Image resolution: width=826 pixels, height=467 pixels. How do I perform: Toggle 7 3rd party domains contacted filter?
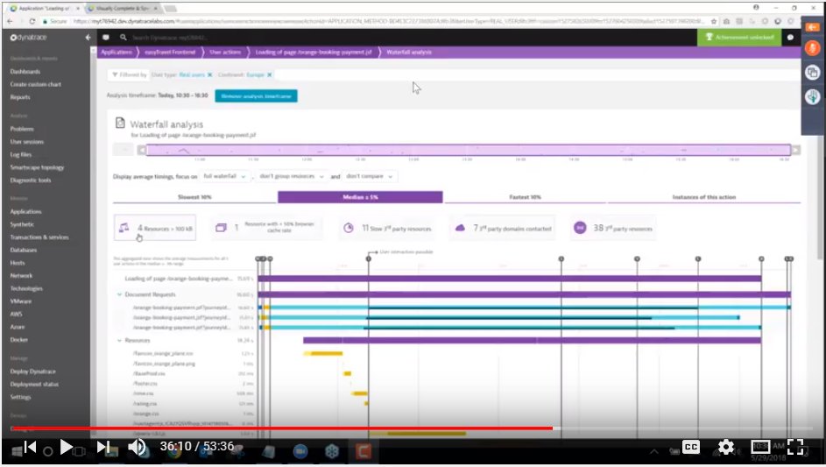504,228
